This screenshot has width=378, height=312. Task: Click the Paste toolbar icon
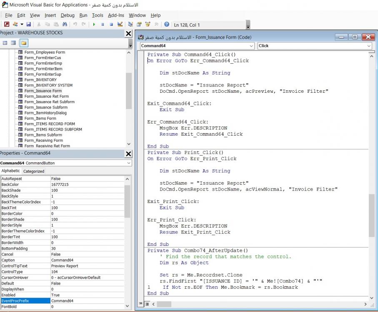tap(56, 24)
